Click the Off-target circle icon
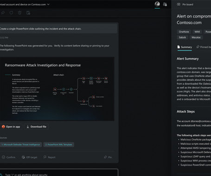The height and width of the screenshot is (176, 211). click(x=23, y=157)
